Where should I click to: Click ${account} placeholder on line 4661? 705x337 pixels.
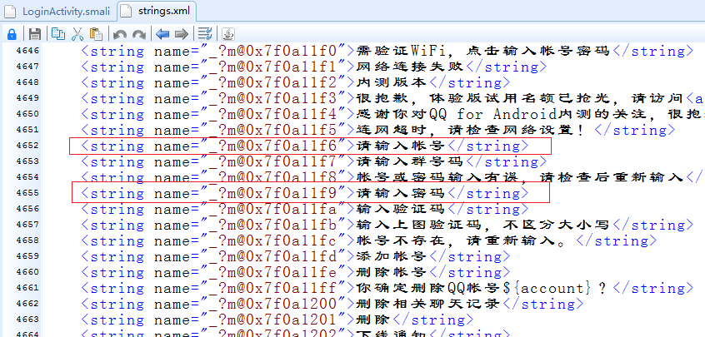(546, 288)
